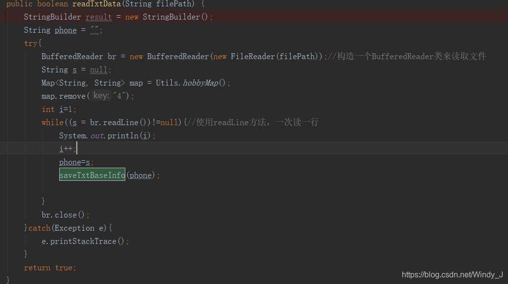Image resolution: width=508 pixels, height=284 pixels.
Task: Click the Map<String, String> type declaration
Action: (x=83, y=83)
